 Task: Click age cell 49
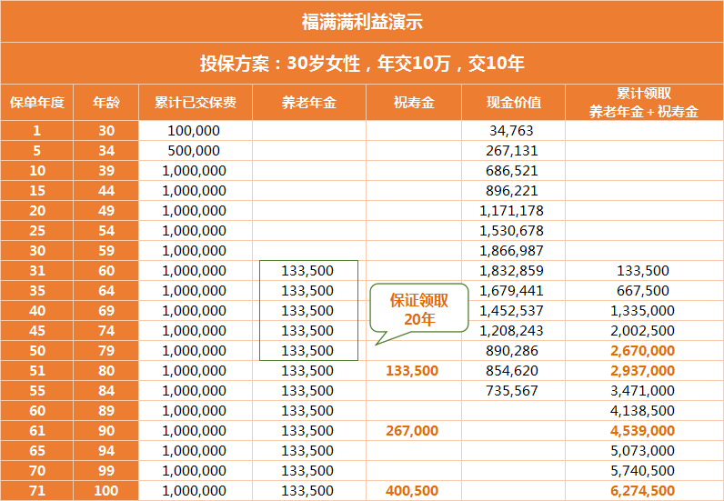pyautogui.click(x=106, y=211)
